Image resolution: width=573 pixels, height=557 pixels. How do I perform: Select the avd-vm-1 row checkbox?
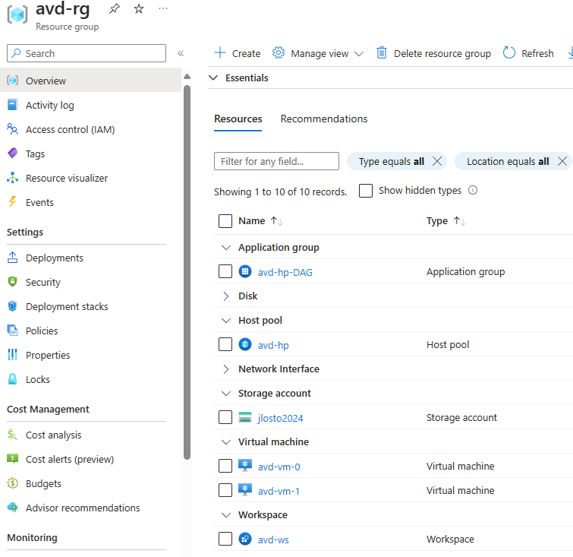point(225,490)
